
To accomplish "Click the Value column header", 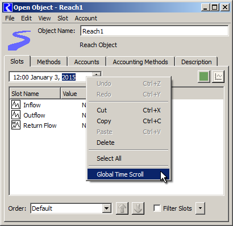I will [73, 94].
